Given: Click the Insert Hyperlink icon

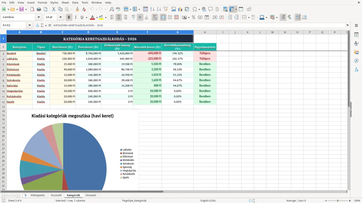Looking at the screenshot, I should pyautogui.click(x=204, y=9).
